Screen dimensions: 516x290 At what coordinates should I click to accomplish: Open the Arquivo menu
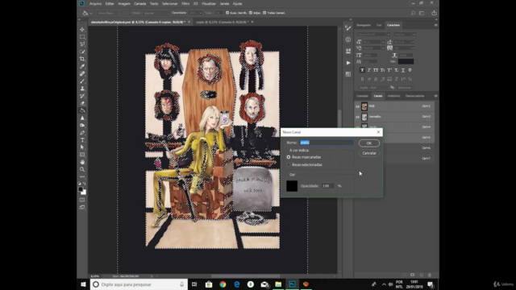[95, 3]
